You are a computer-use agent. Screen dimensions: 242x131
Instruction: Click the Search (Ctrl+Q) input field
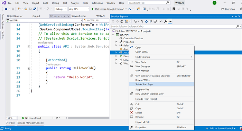click(x=149, y=3)
